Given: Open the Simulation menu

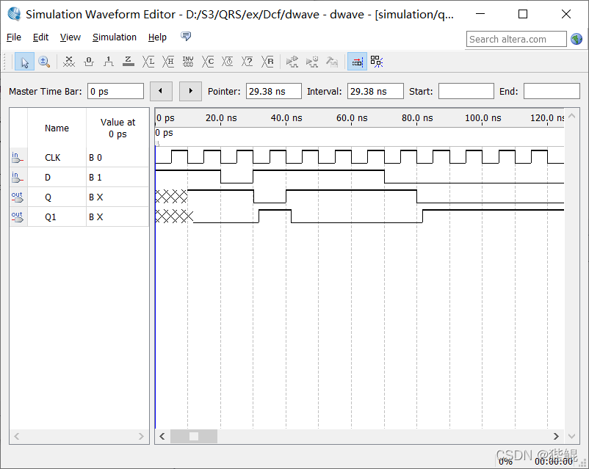Looking at the screenshot, I should coord(114,37).
